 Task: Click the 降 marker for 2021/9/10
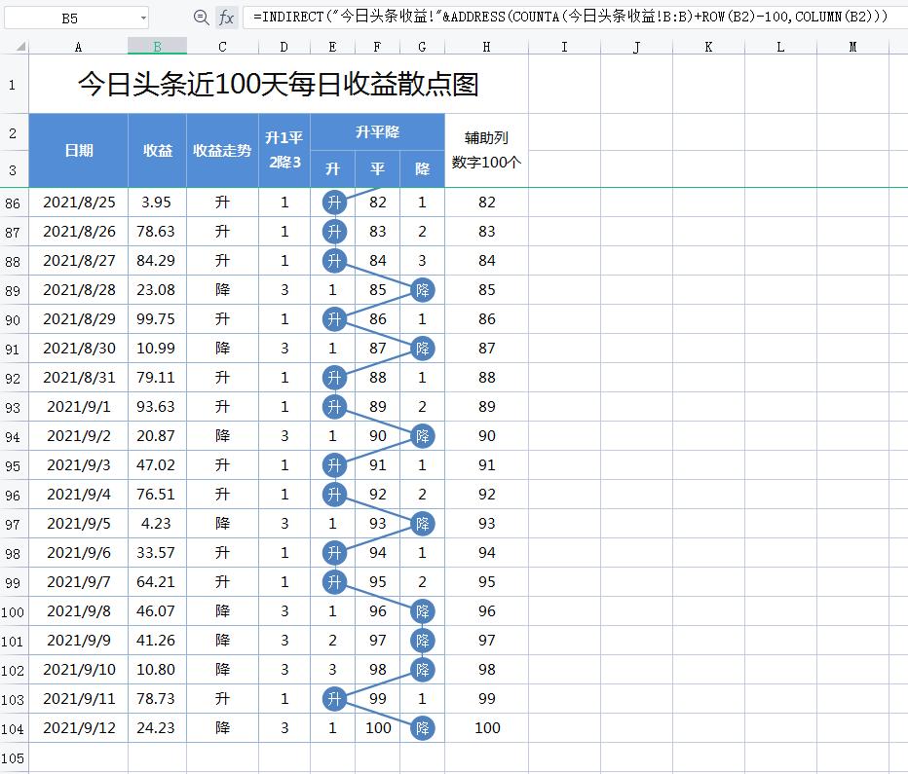pyautogui.click(x=422, y=669)
